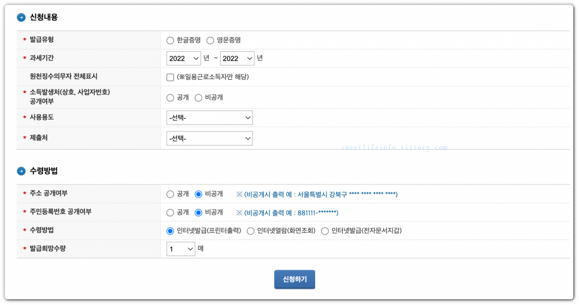Image resolution: width=579 pixels, height=305 pixels.
Task: Open the 제출처 -선택- dropdown
Action: [x=209, y=138]
